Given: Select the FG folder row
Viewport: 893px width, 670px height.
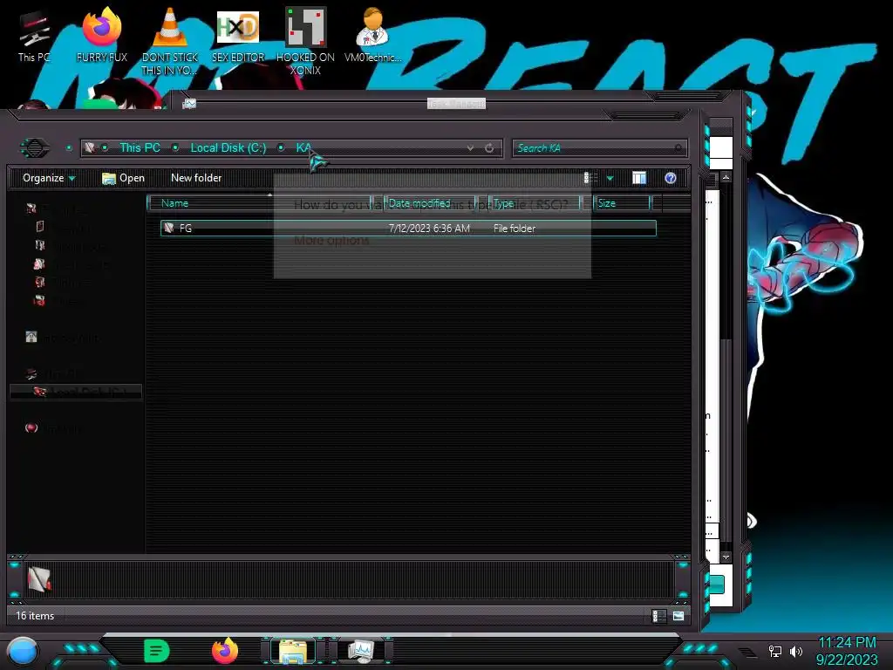Looking at the screenshot, I should point(408,228).
